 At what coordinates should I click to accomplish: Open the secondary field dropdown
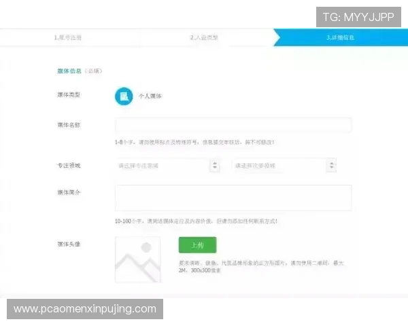[x=284, y=166]
